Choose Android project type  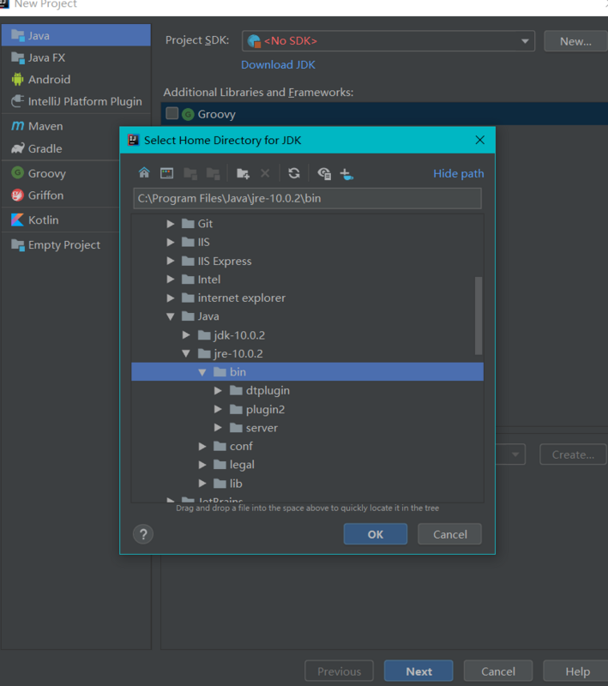76,79
